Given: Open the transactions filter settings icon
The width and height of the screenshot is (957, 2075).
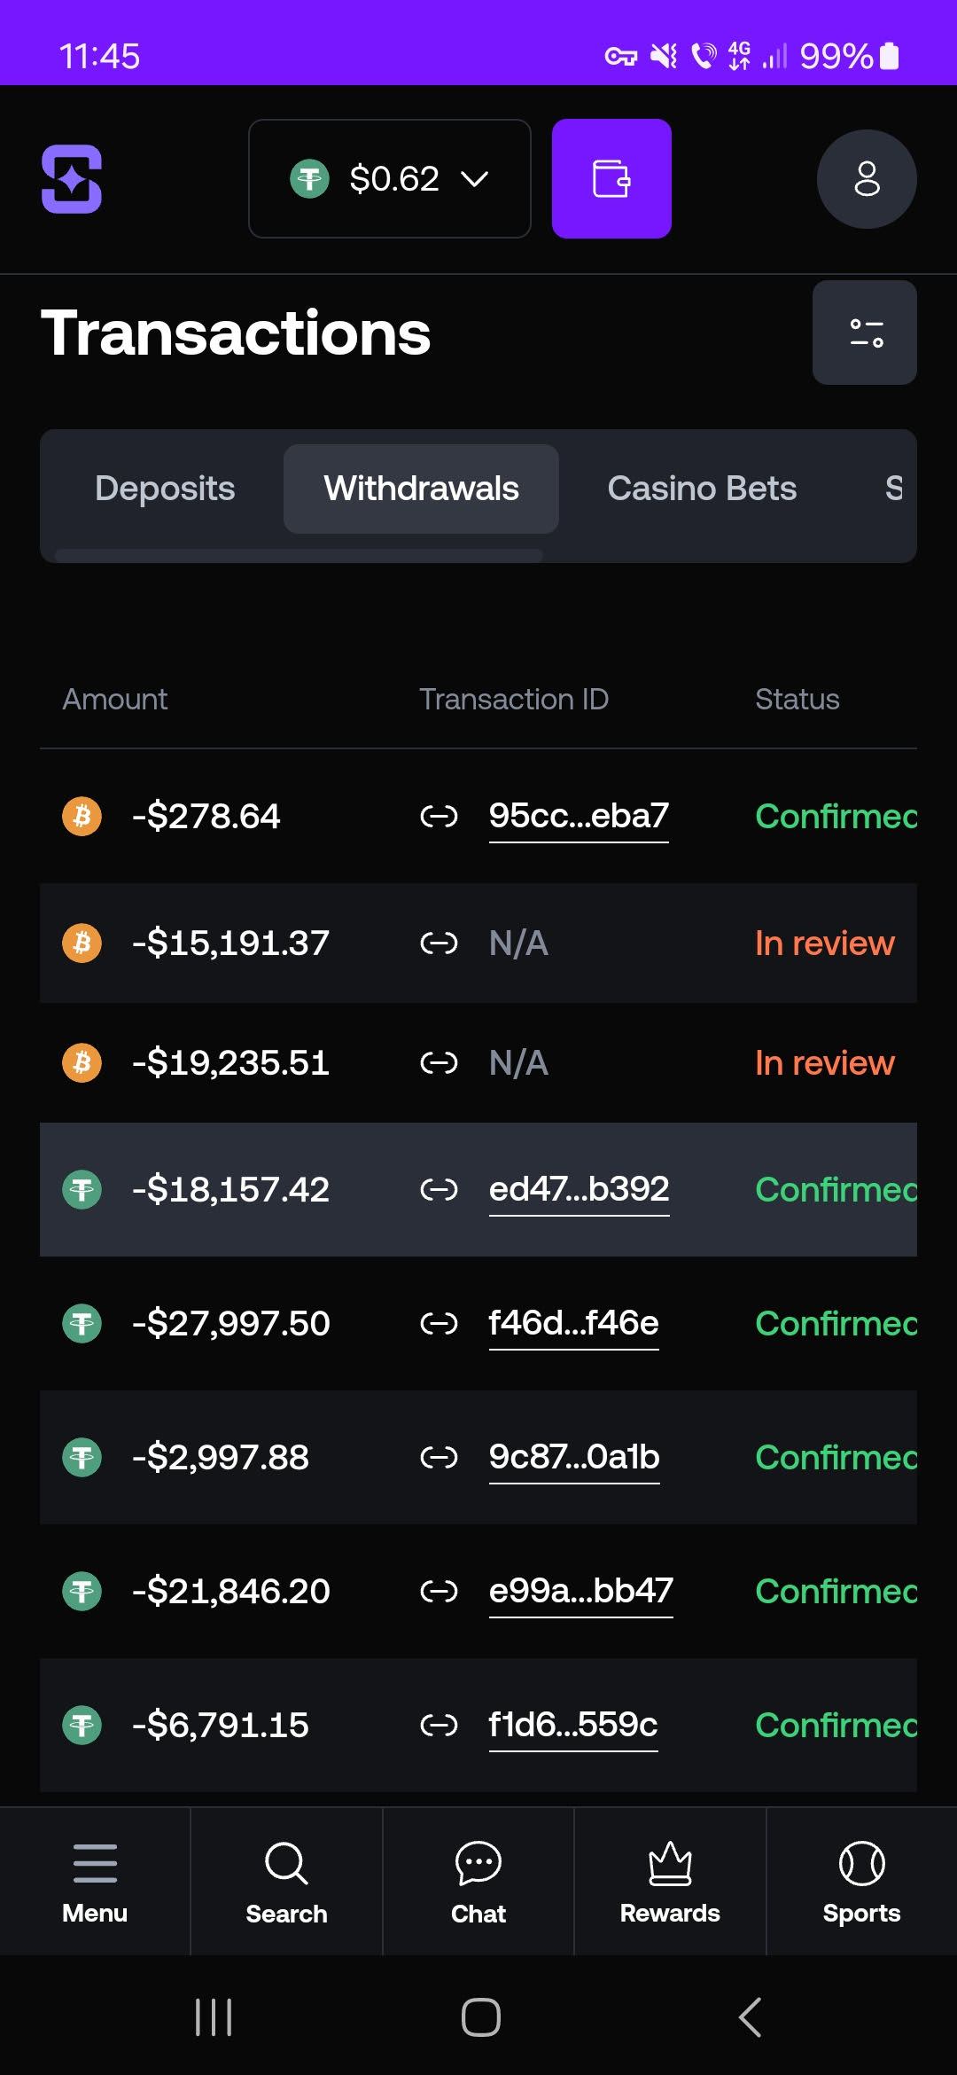Looking at the screenshot, I should pos(864,333).
